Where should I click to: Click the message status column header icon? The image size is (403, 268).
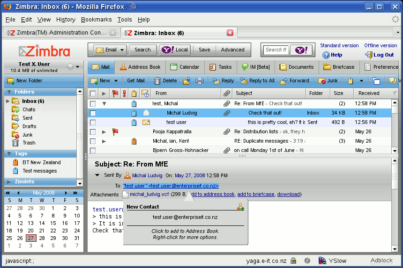(x=145, y=94)
